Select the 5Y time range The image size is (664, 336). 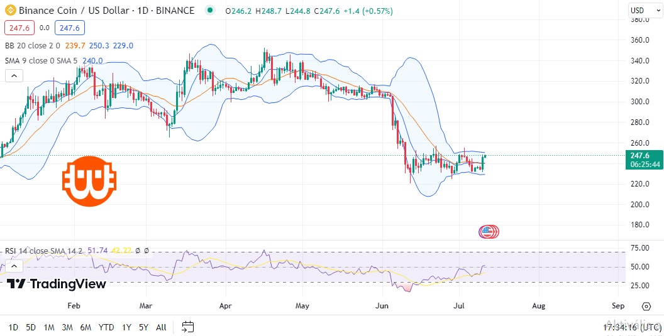(x=143, y=327)
